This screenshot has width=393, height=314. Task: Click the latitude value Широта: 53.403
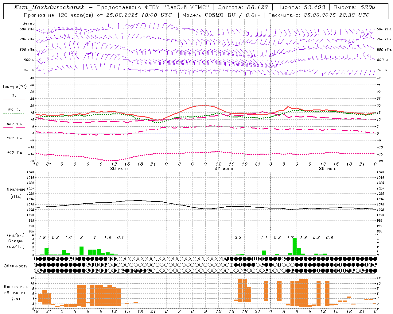coord(301,7)
